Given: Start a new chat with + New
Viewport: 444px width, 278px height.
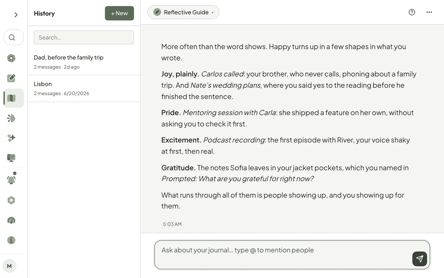Looking at the screenshot, I should [119, 13].
